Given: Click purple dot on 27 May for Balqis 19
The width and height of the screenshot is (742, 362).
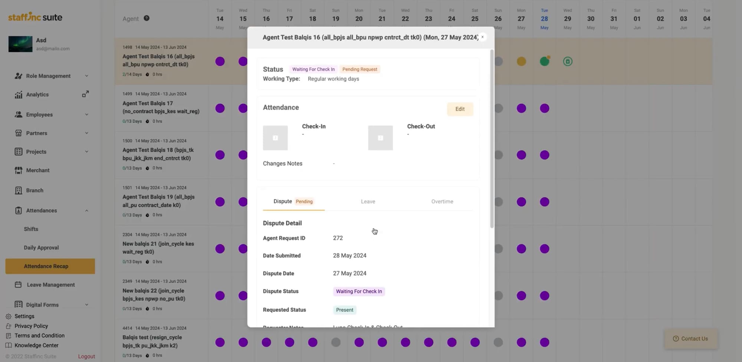Looking at the screenshot, I should point(521,202).
